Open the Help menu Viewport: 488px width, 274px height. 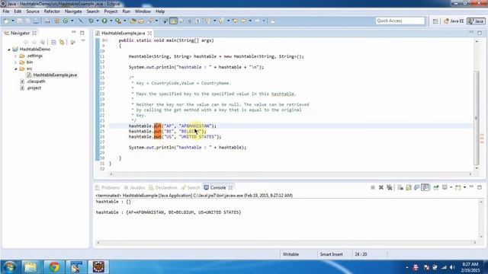160,11
